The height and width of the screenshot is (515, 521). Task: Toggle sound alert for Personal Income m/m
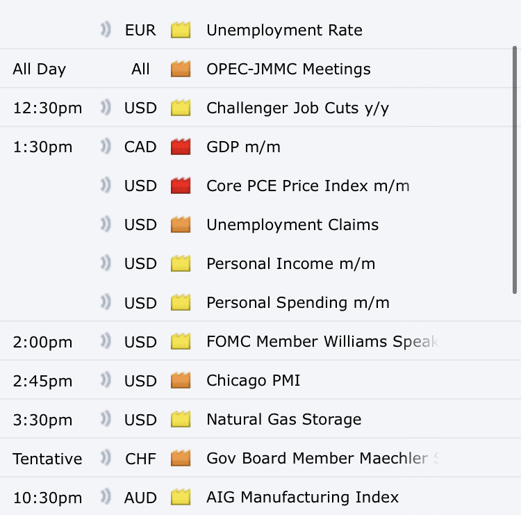click(x=106, y=264)
